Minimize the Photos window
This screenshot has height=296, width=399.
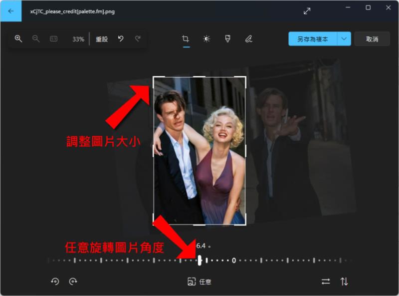point(348,7)
